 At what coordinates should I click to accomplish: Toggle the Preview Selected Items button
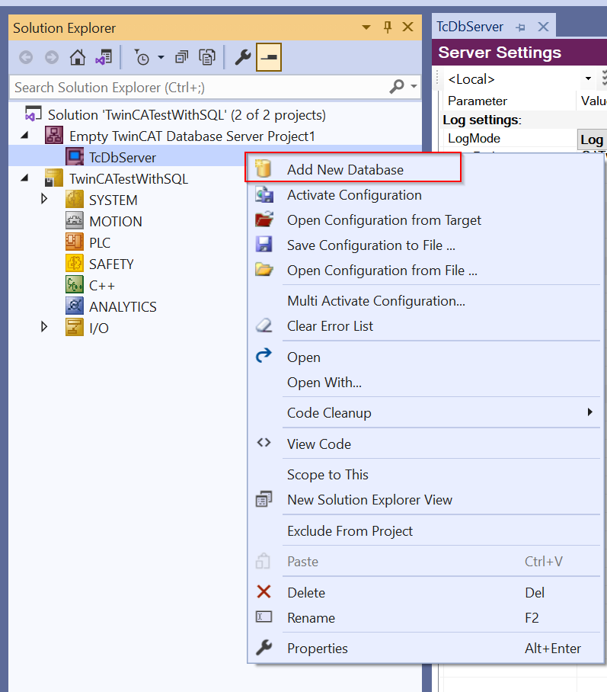pyautogui.click(x=269, y=57)
